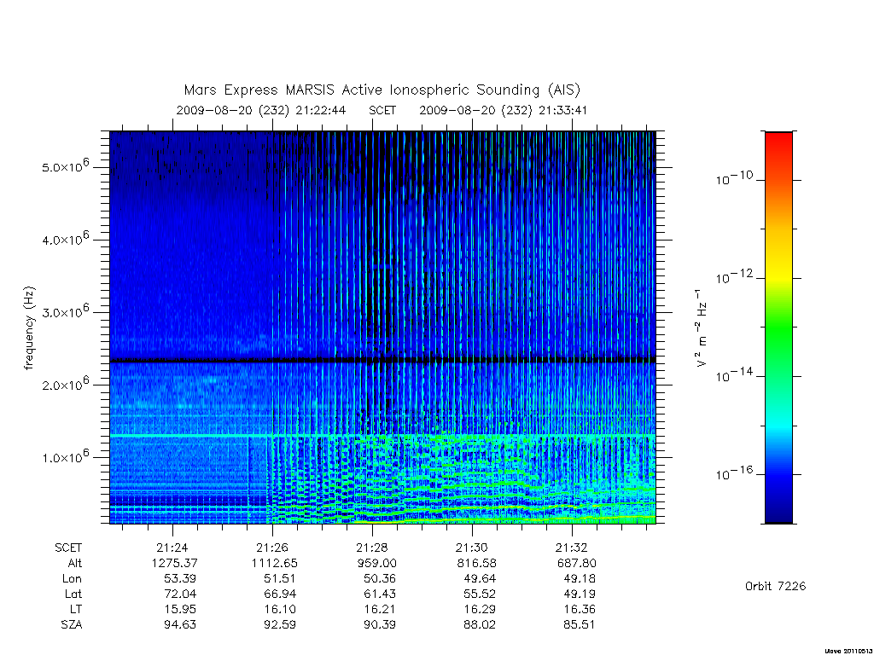The height and width of the screenshot is (655, 874).
Task: Click the yellow band of the colorbar
Action: click(x=778, y=262)
